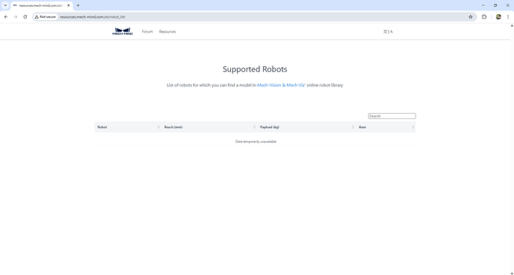View the Not secure site info
514x275 pixels.
(45, 16)
